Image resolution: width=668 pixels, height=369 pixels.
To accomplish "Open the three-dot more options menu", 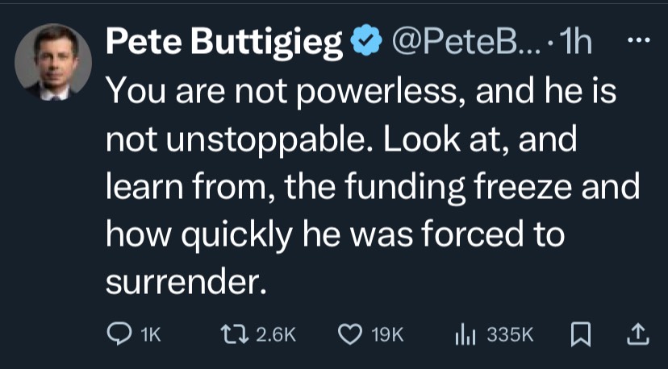I will click(x=639, y=40).
